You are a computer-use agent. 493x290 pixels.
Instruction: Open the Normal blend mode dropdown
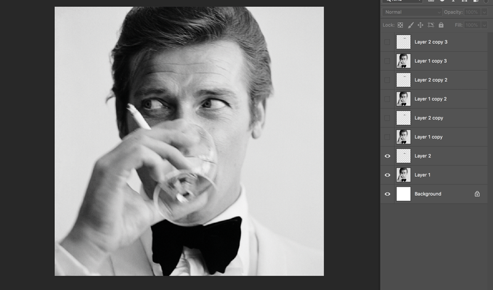pos(412,12)
